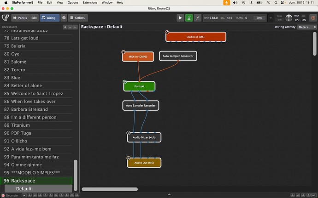318x198 pixels.
Task: Click the red panic alert icon
Action: [x=313, y=18]
